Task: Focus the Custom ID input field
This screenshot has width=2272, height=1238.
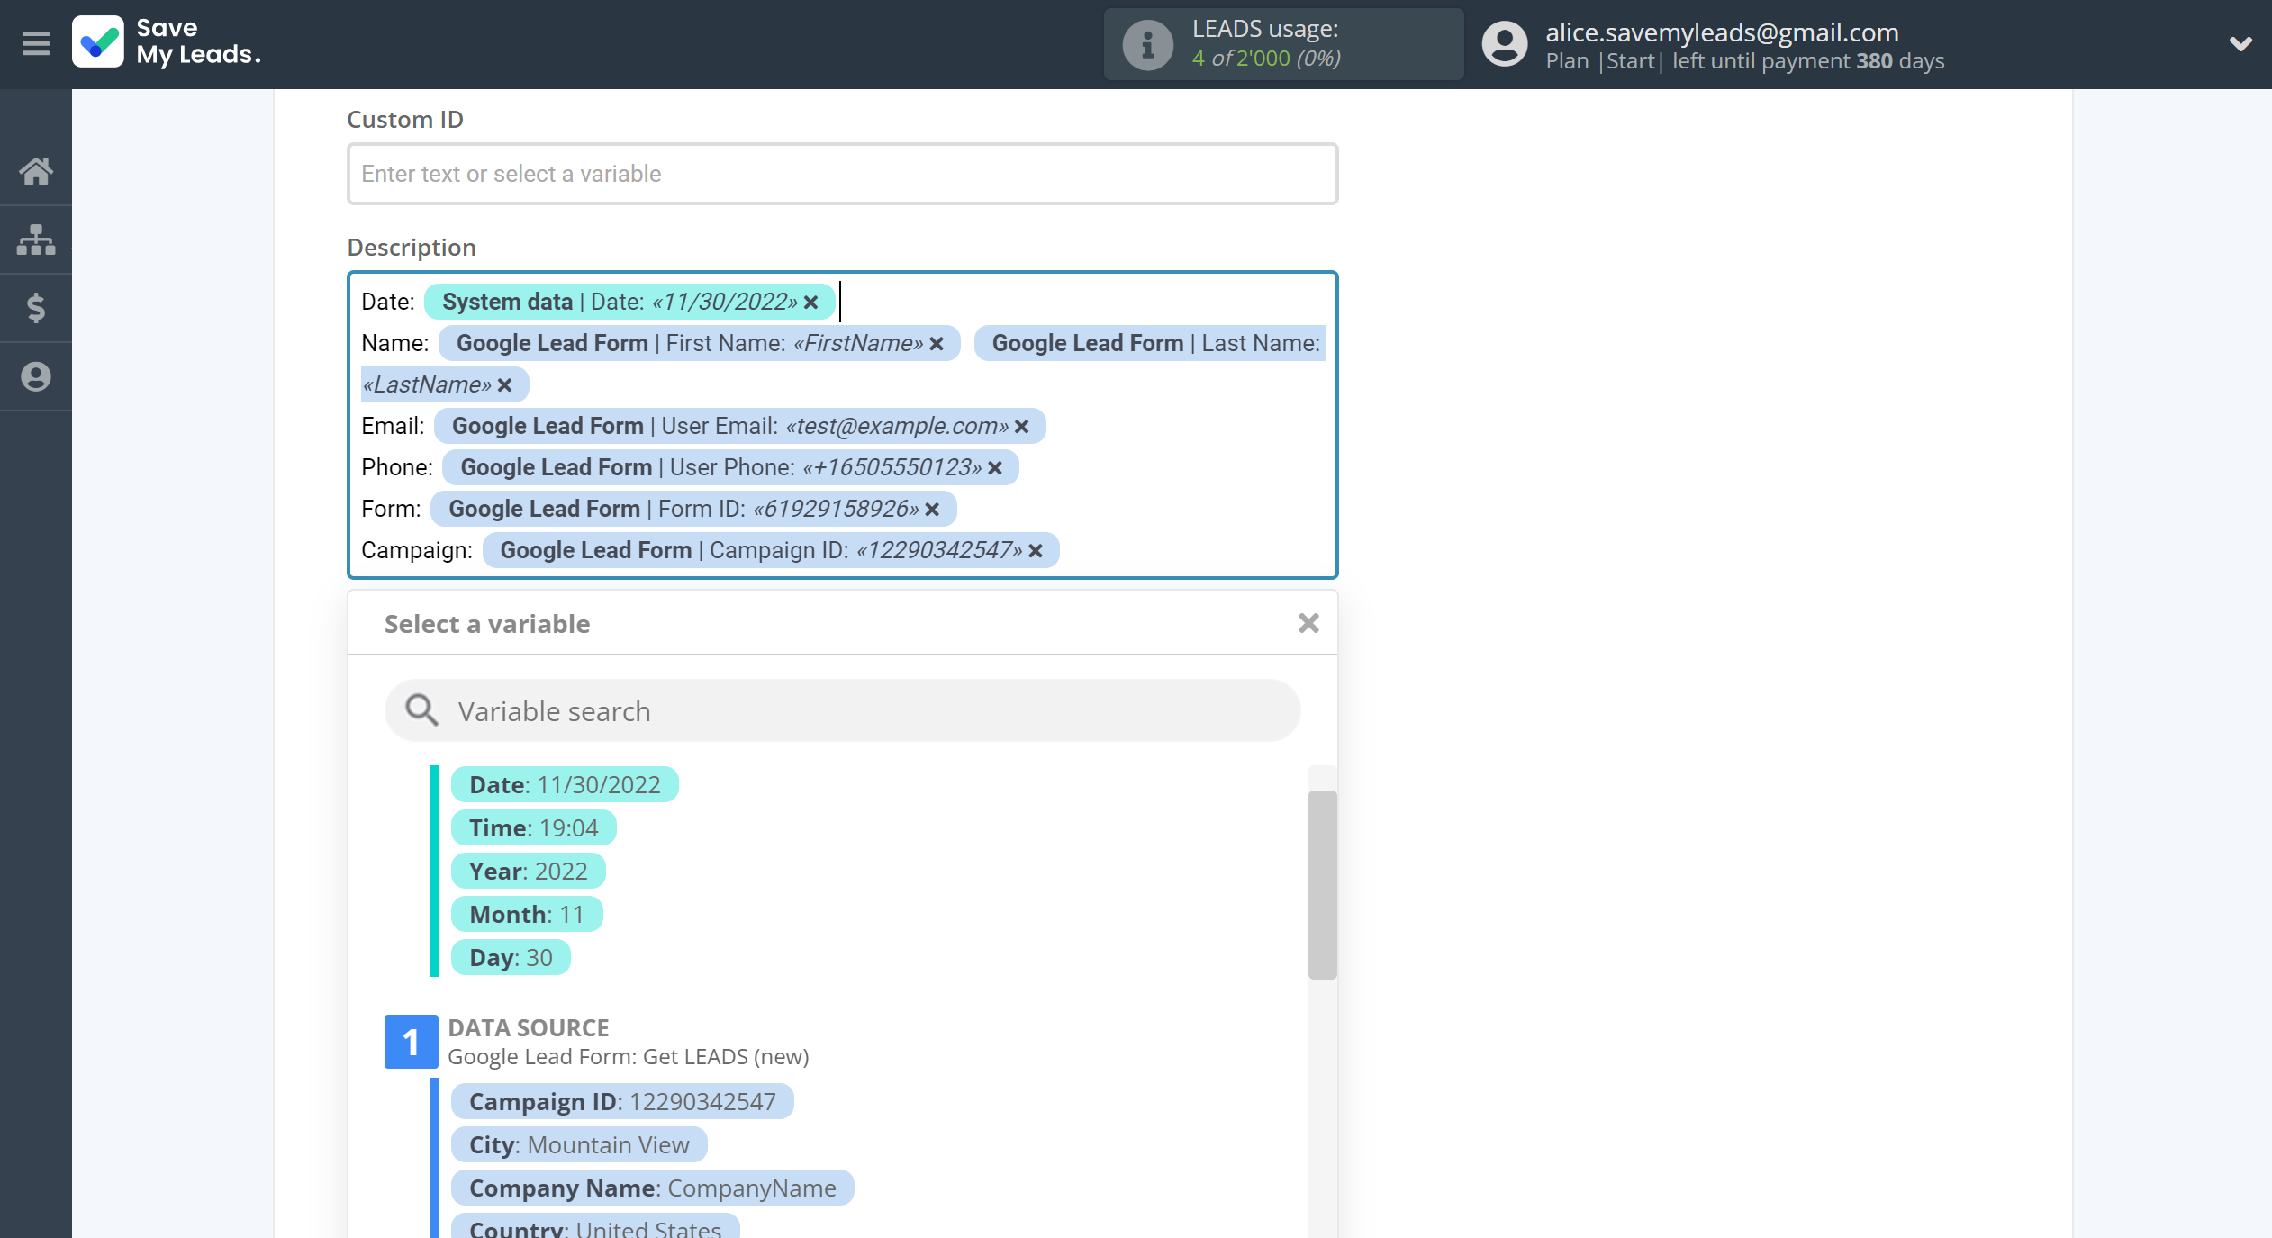Action: (842, 174)
